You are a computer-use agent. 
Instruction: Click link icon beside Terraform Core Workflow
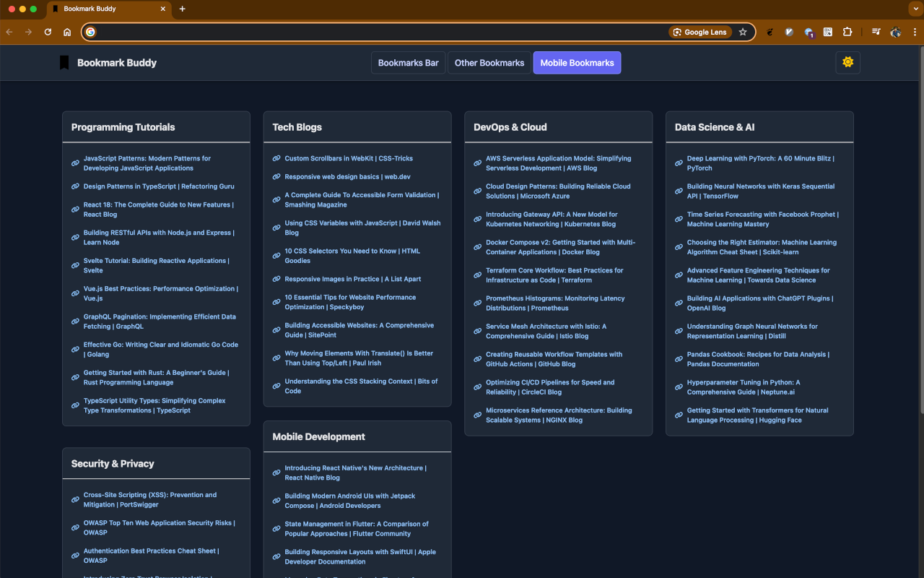pyautogui.click(x=477, y=275)
